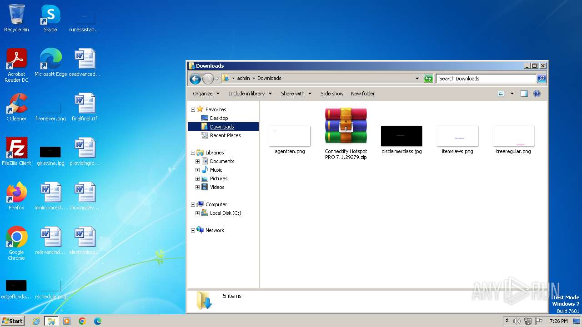Select rschedule.png file on desktop
The height and width of the screenshot is (327, 582).
tap(50, 289)
